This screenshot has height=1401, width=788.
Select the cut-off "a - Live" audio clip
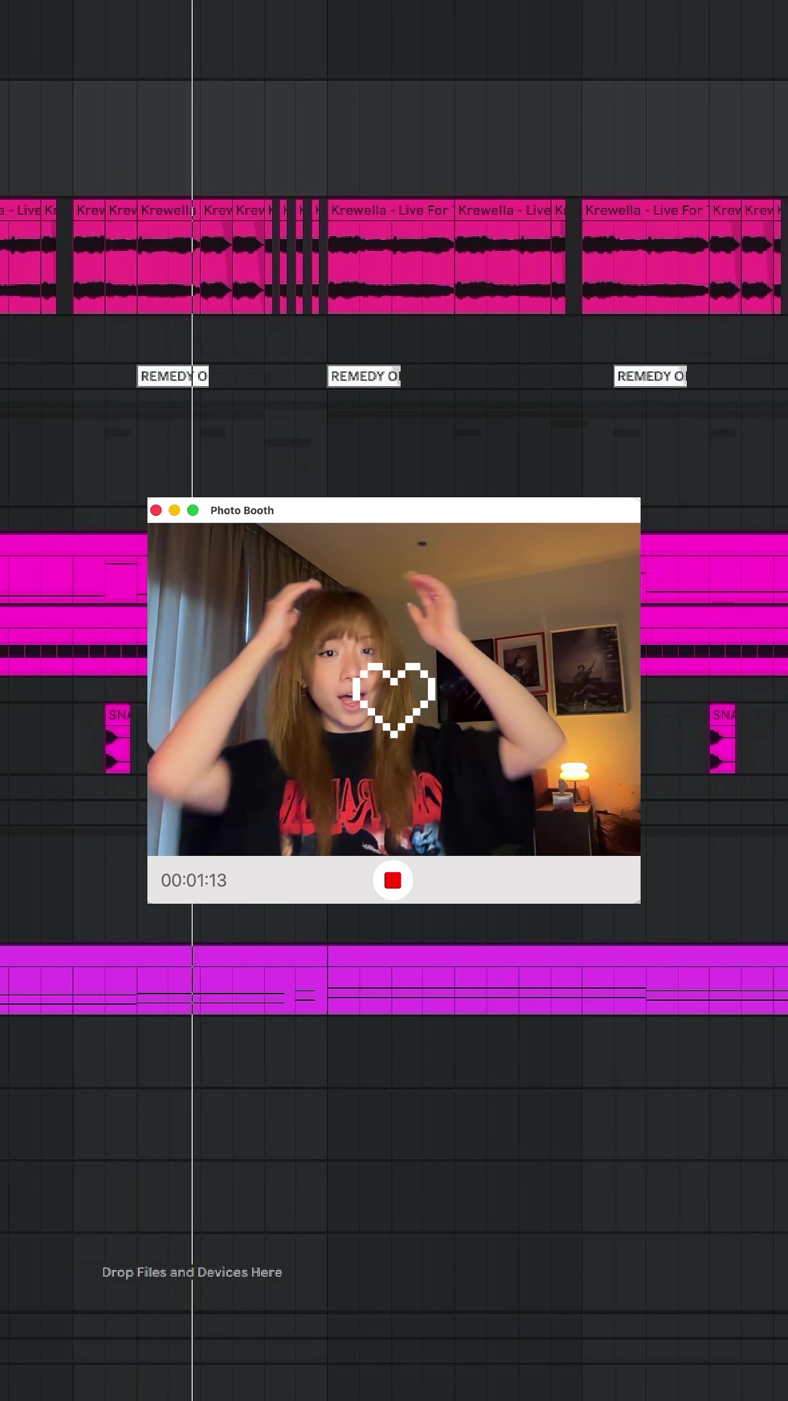click(x=20, y=257)
